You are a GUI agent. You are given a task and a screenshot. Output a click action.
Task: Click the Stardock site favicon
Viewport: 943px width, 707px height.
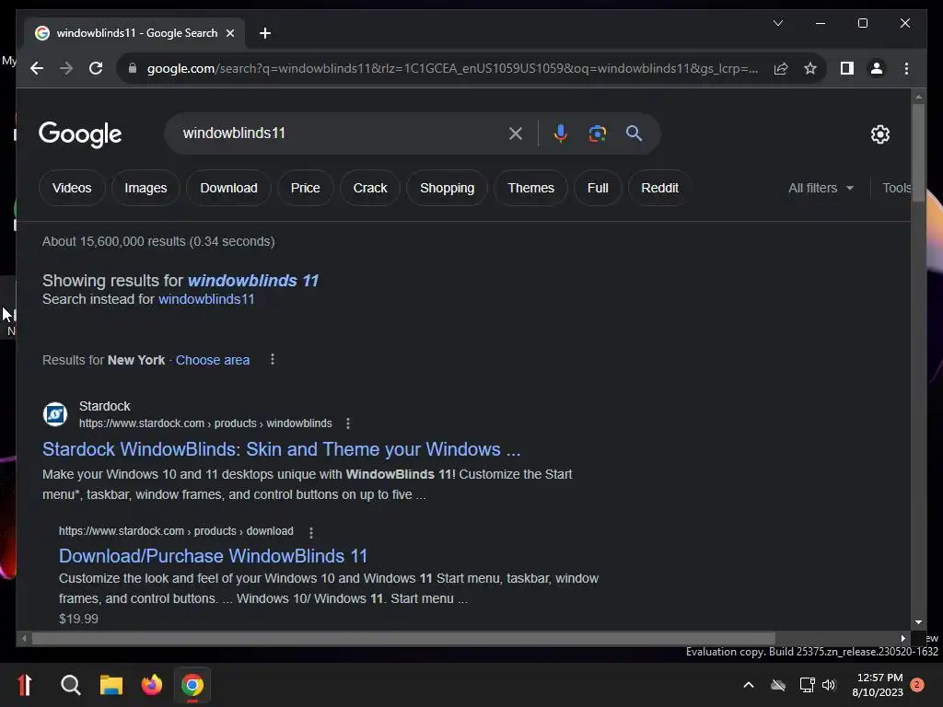coord(54,414)
